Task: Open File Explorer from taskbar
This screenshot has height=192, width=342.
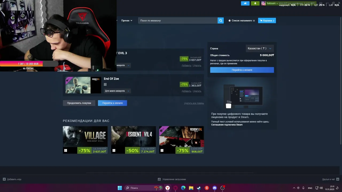Action: click(191, 188)
